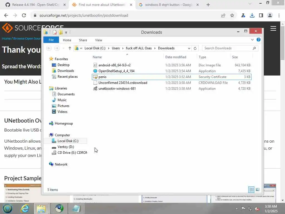Open Chrome profile avatar
This screenshot has width=285, height=214.
pyautogui.click(x=270, y=16)
